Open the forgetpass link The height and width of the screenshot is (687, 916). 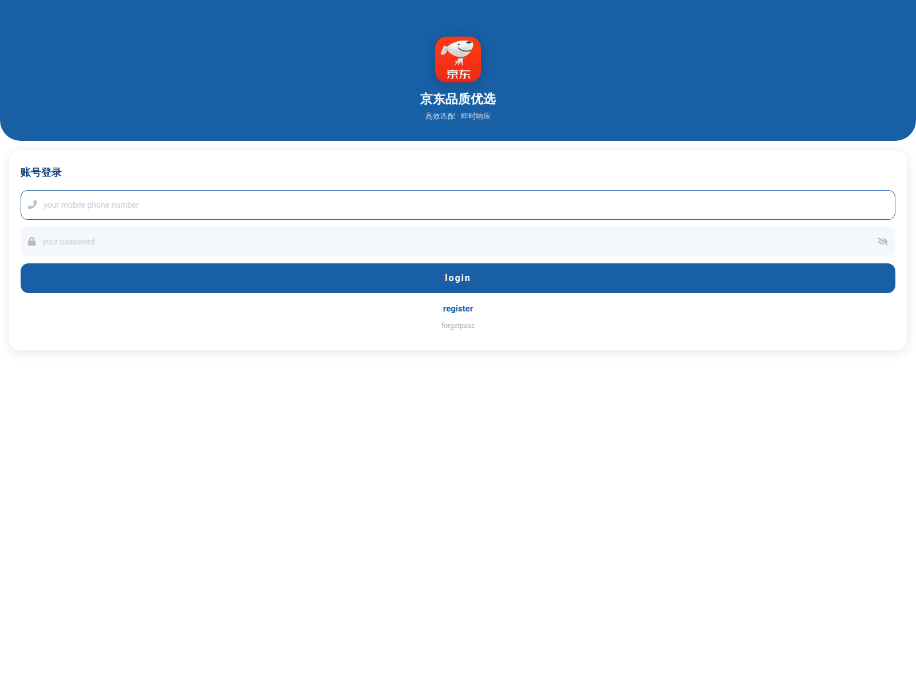point(458,326)
